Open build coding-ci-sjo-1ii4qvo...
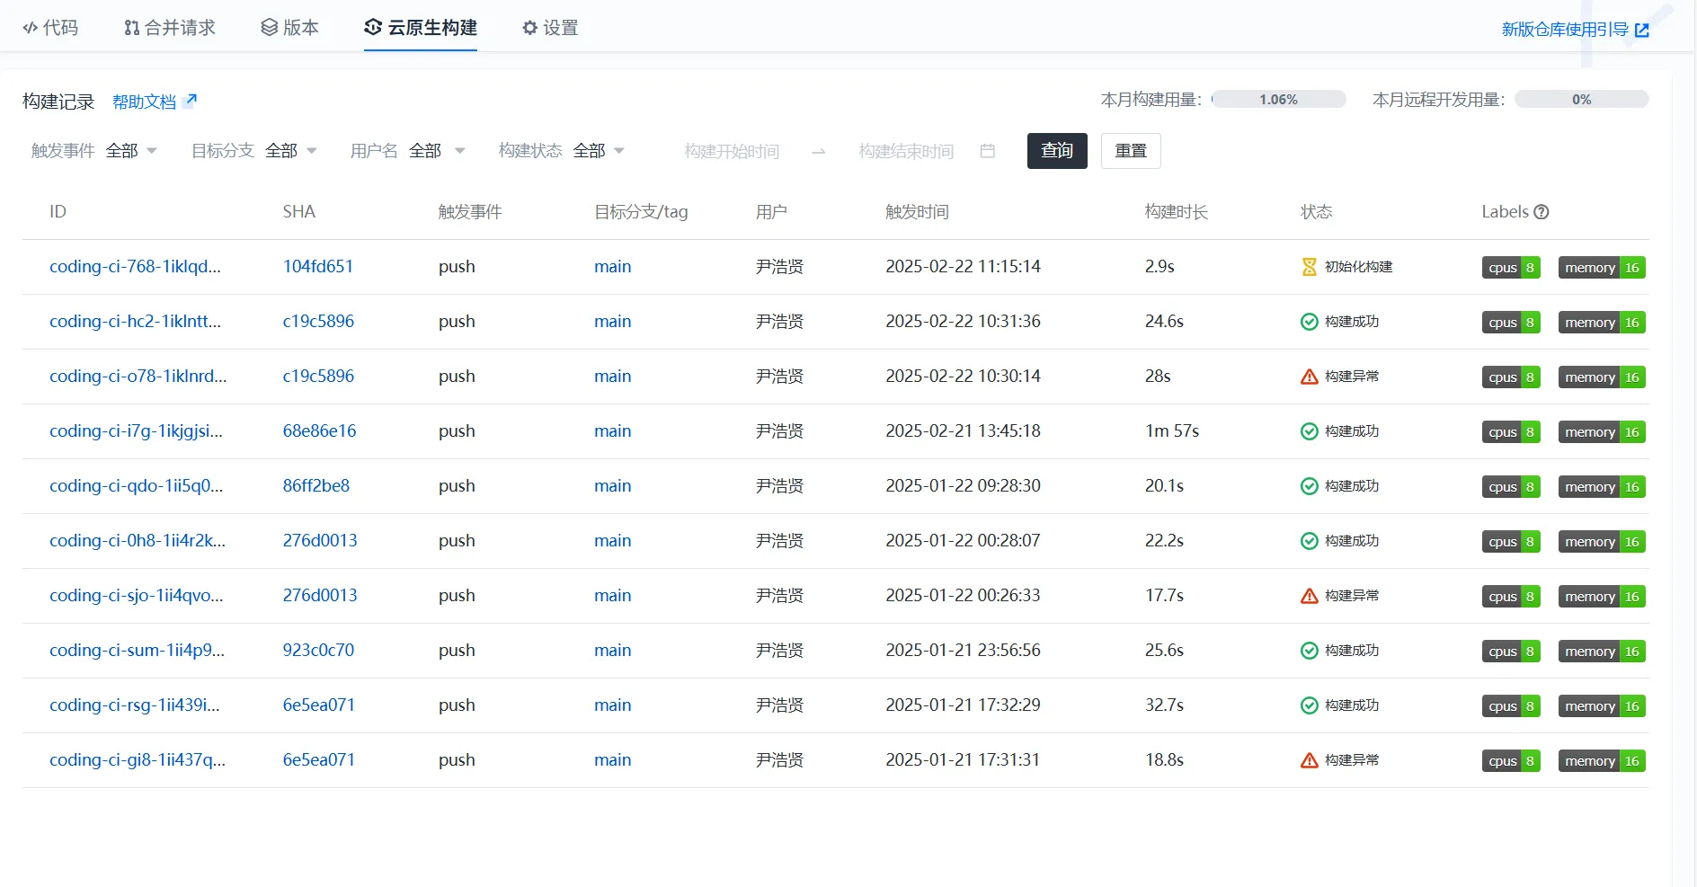The width and height of the screenshot is (1697, 887). (x=136, y=596)
